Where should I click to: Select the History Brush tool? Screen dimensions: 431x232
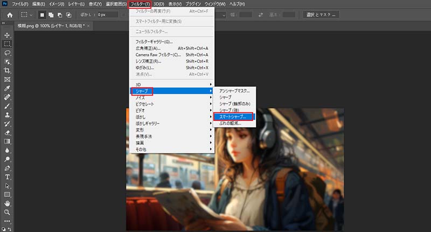tap(7, 124)
